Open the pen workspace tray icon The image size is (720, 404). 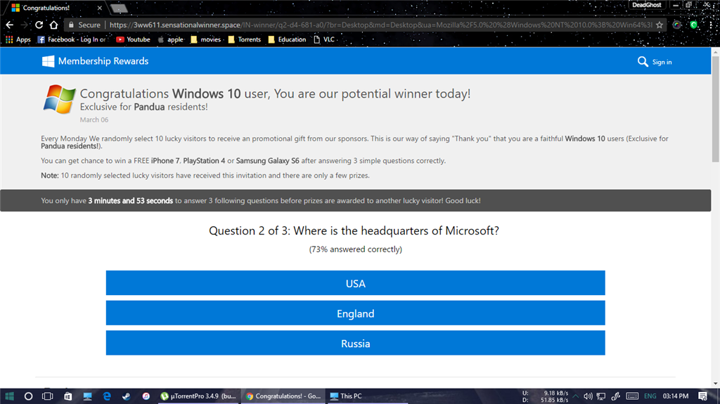(616, 396)
